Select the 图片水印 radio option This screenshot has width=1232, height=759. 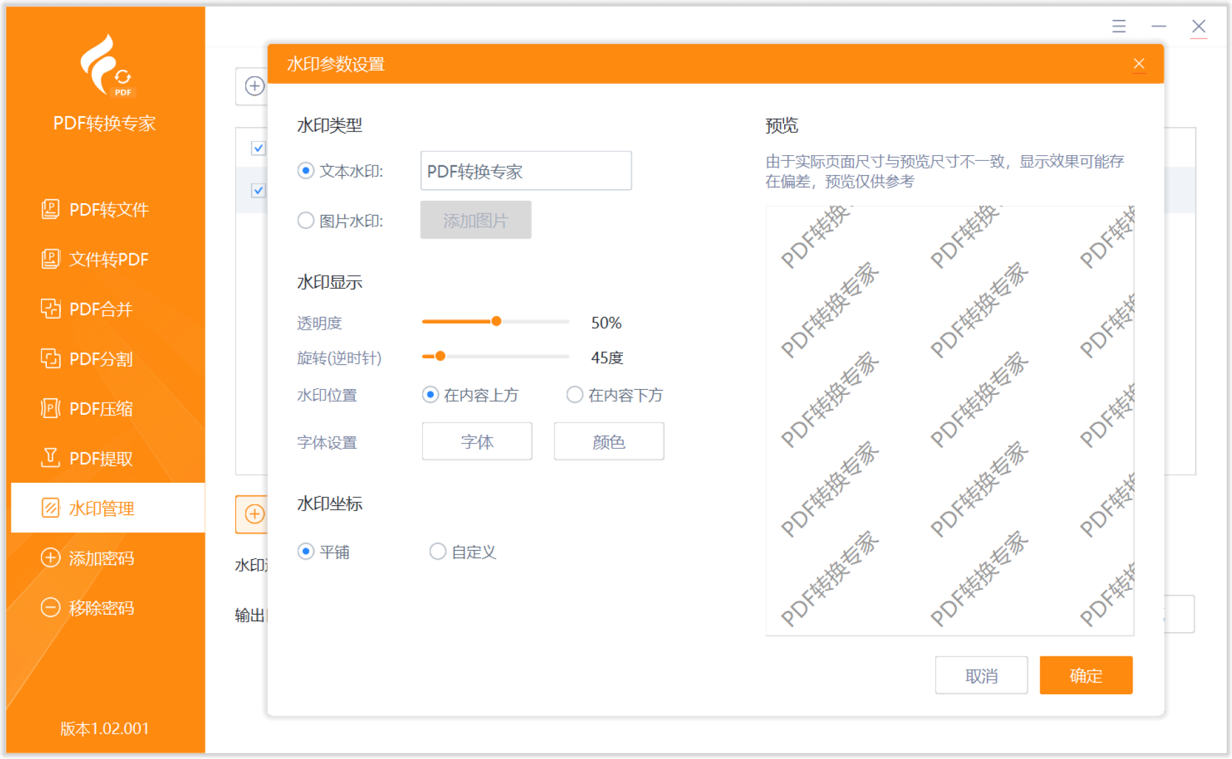[x=305, y=221]
